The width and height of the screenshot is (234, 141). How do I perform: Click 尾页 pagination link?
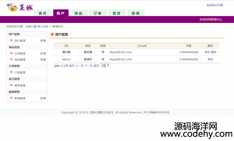pos(96,66)
